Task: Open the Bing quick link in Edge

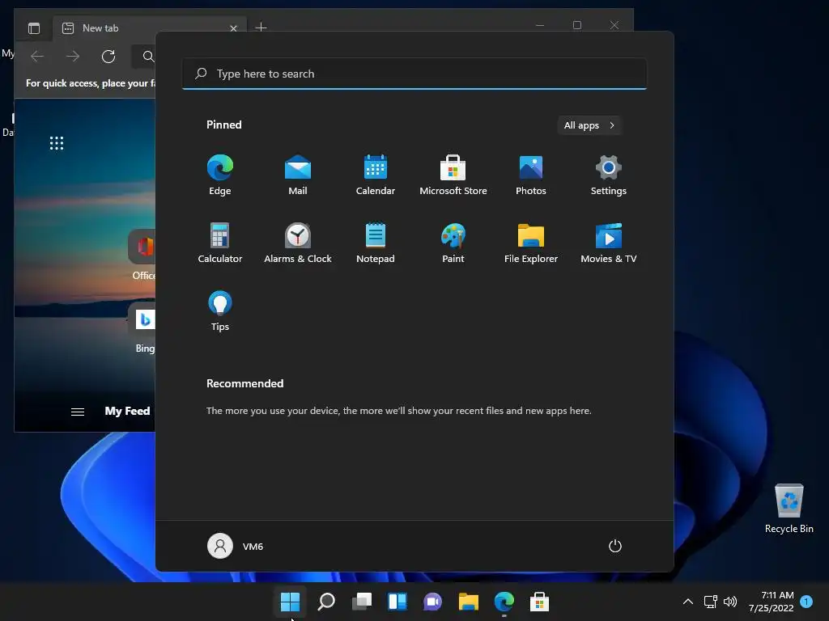Action: pos(142,327)
